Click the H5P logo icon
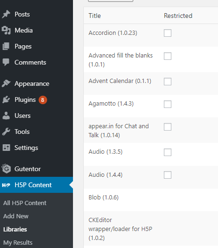218x248 pixels. (x=6, y=185)
